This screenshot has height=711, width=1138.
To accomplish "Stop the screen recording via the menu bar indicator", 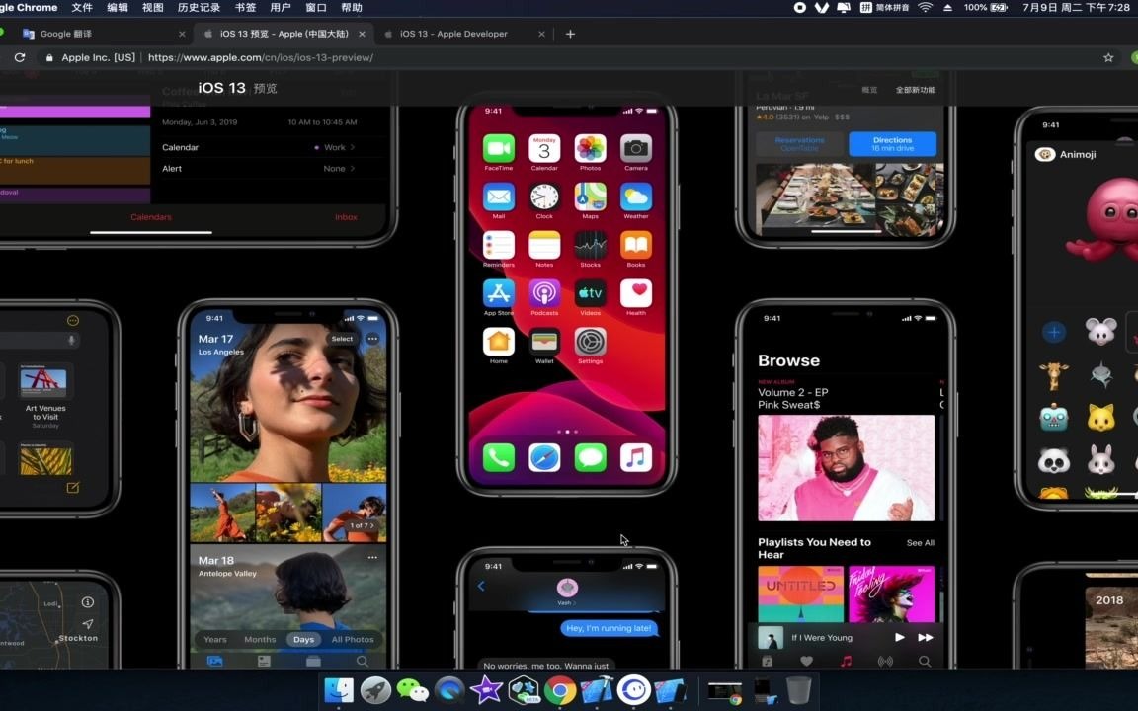I will (x=798, y=8).
